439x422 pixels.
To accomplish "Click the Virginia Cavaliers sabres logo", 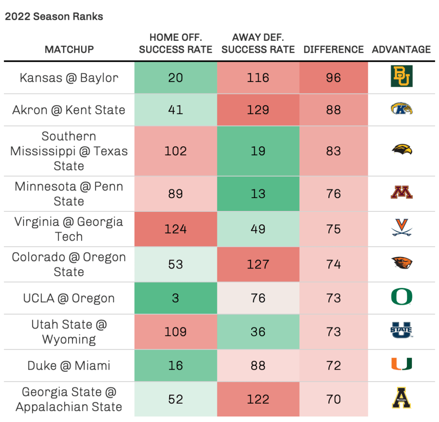I will coord(401,229).
